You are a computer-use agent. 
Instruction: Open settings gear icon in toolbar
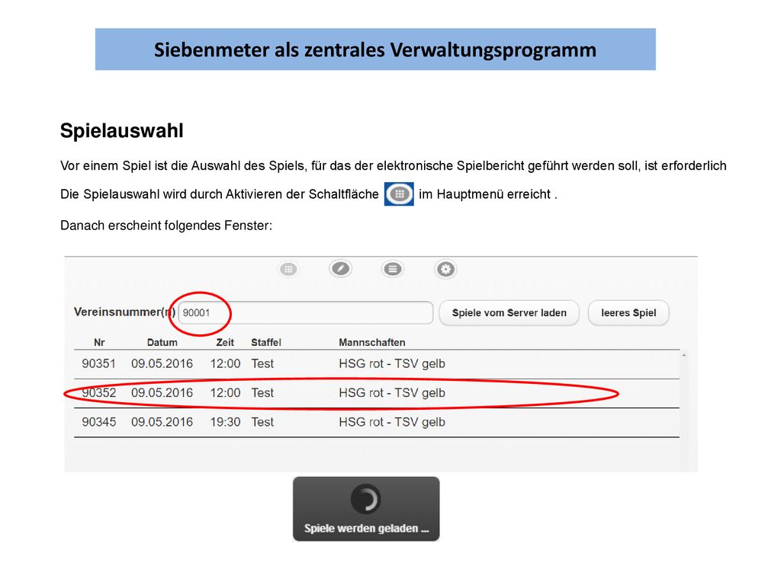tap(445, 269)
